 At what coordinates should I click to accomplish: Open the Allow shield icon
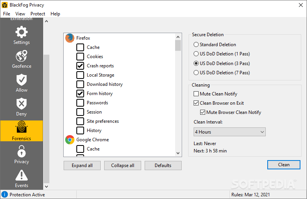pyautogui.click(x=22, y=80)
